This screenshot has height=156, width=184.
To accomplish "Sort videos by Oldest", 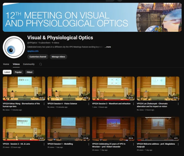I will (29, 72).
